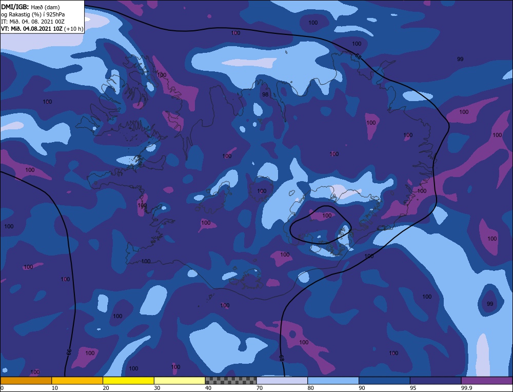This screenshot has width=513, height=392.
Task: Click the legend value "30"
Action: click(157, 388)
